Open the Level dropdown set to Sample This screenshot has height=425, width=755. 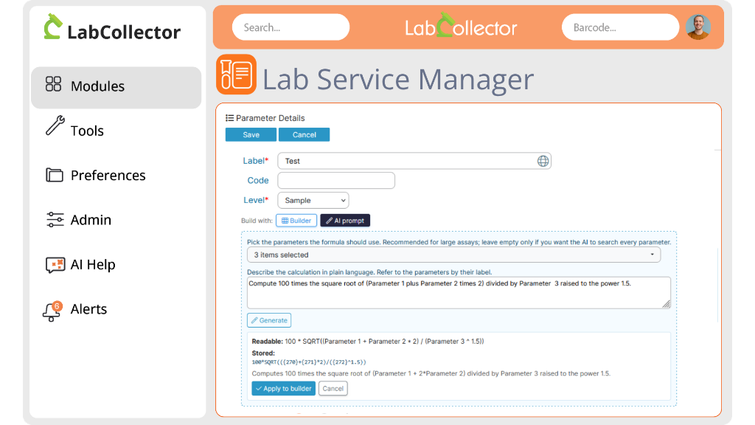pyautogui.click(x=313, y=201)
